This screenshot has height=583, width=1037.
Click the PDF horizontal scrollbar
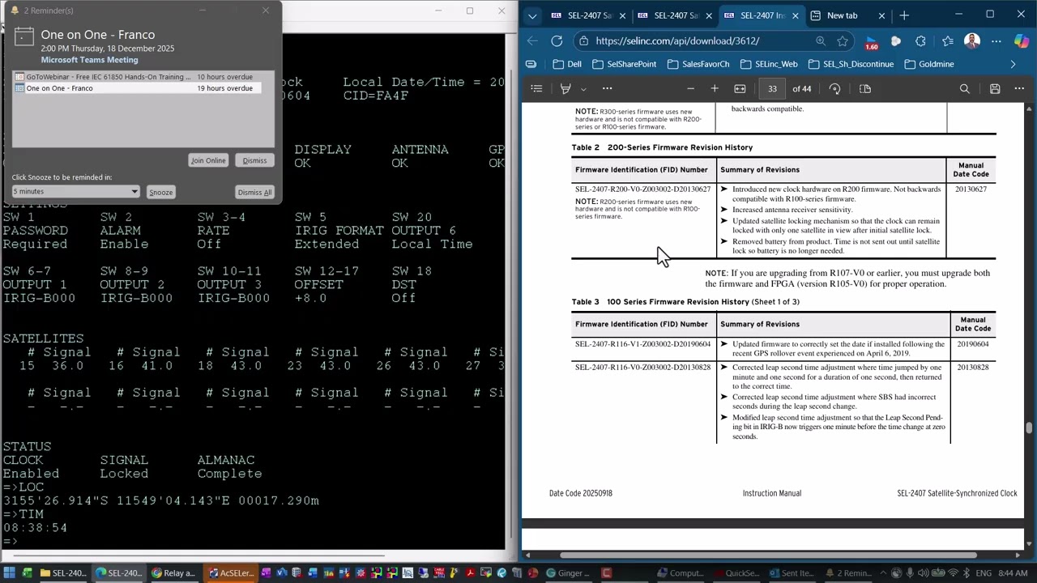[x=768, y=555]
